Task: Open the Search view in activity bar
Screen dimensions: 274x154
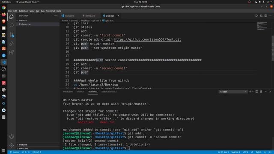Action: [x=12, y=26]
